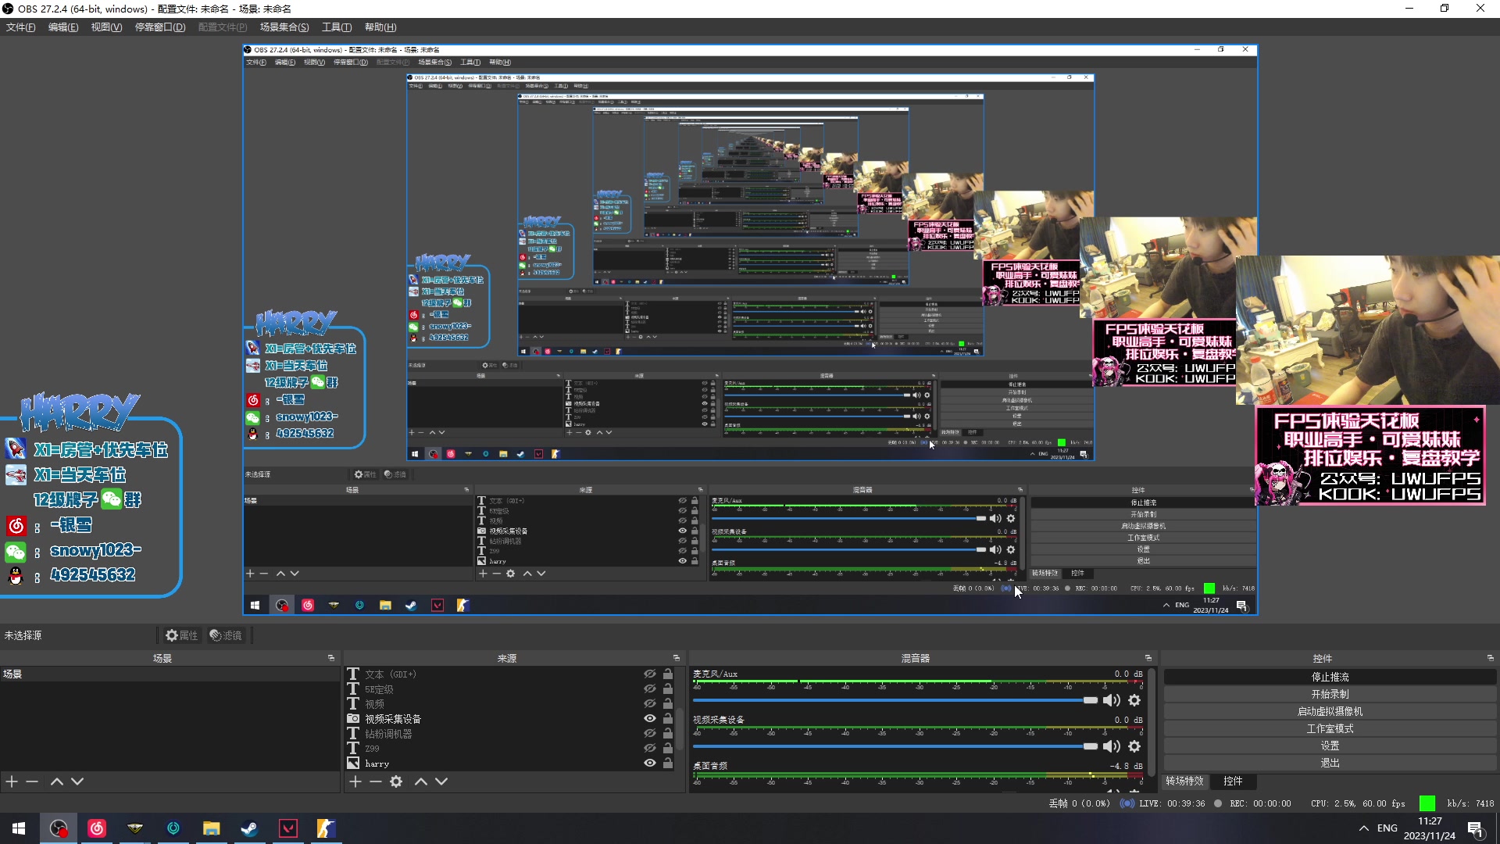
Task: Hide the 视频采集设备 source
Action: (649, 719)
